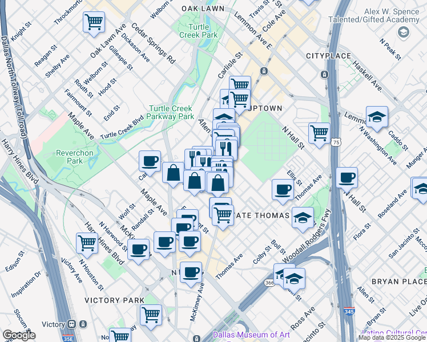The height and width of the screenshot is (342, 427).
Task: Select the rightmost shopping bag marker
Action: click(x=217, y=183)
